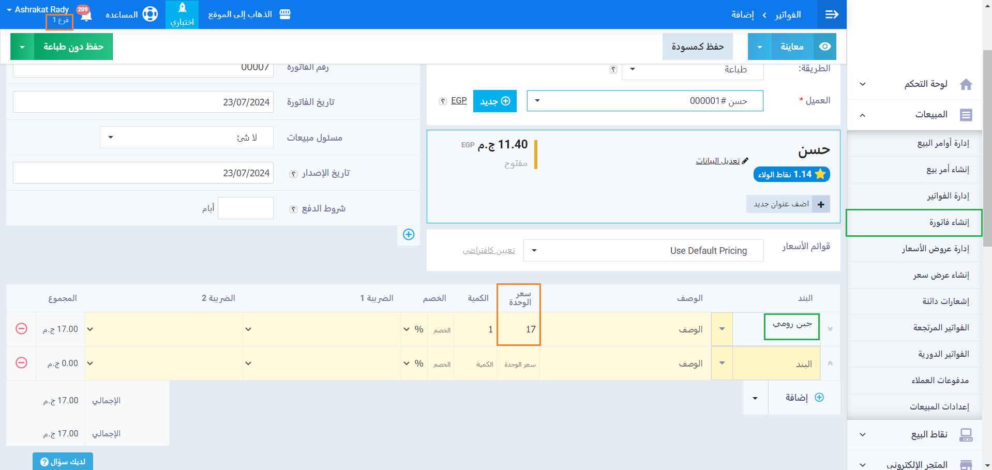Viewport: 992px width, 470px height.
Task: Select الفواتير الدورية from sidebar menu
Action: pyautogui.click(x=943, y=354)
